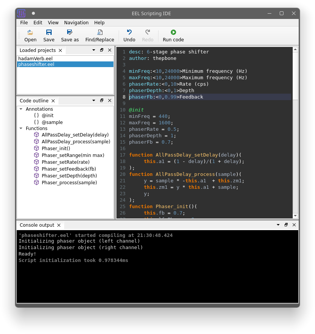315x334 pixels.
Task: Collapse the Annotations tree group
Action: pos(21,109)
